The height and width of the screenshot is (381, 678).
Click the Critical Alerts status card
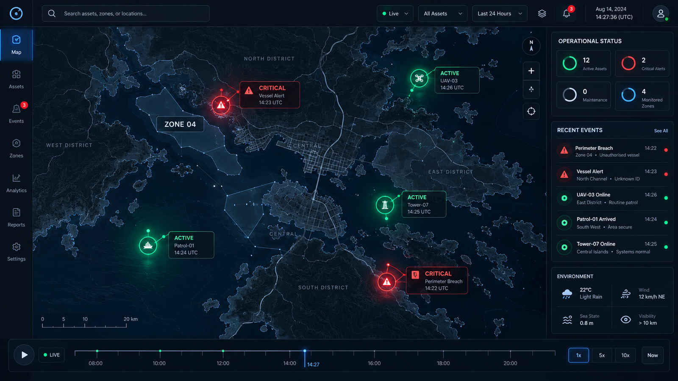coord(642,63)
